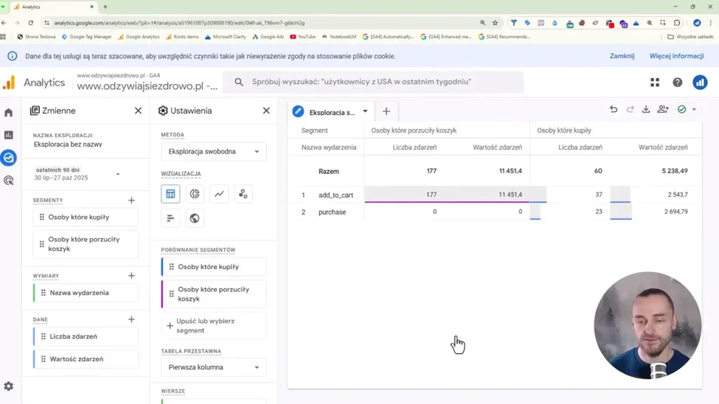Share exploration with people icon
This screenshot has height=404, width=719.
point(663,109)
